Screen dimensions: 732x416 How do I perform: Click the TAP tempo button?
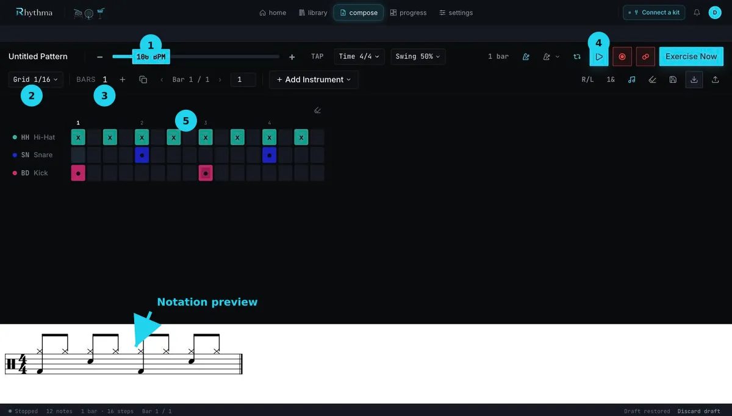tap(317, 57)
